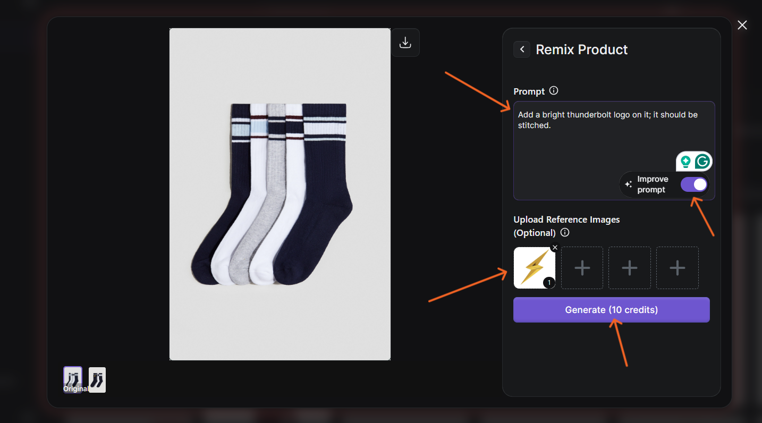The image size is (762, 423).
Task: Click the number 1 badge on thunderbolt image
Action: pos(549,283)
